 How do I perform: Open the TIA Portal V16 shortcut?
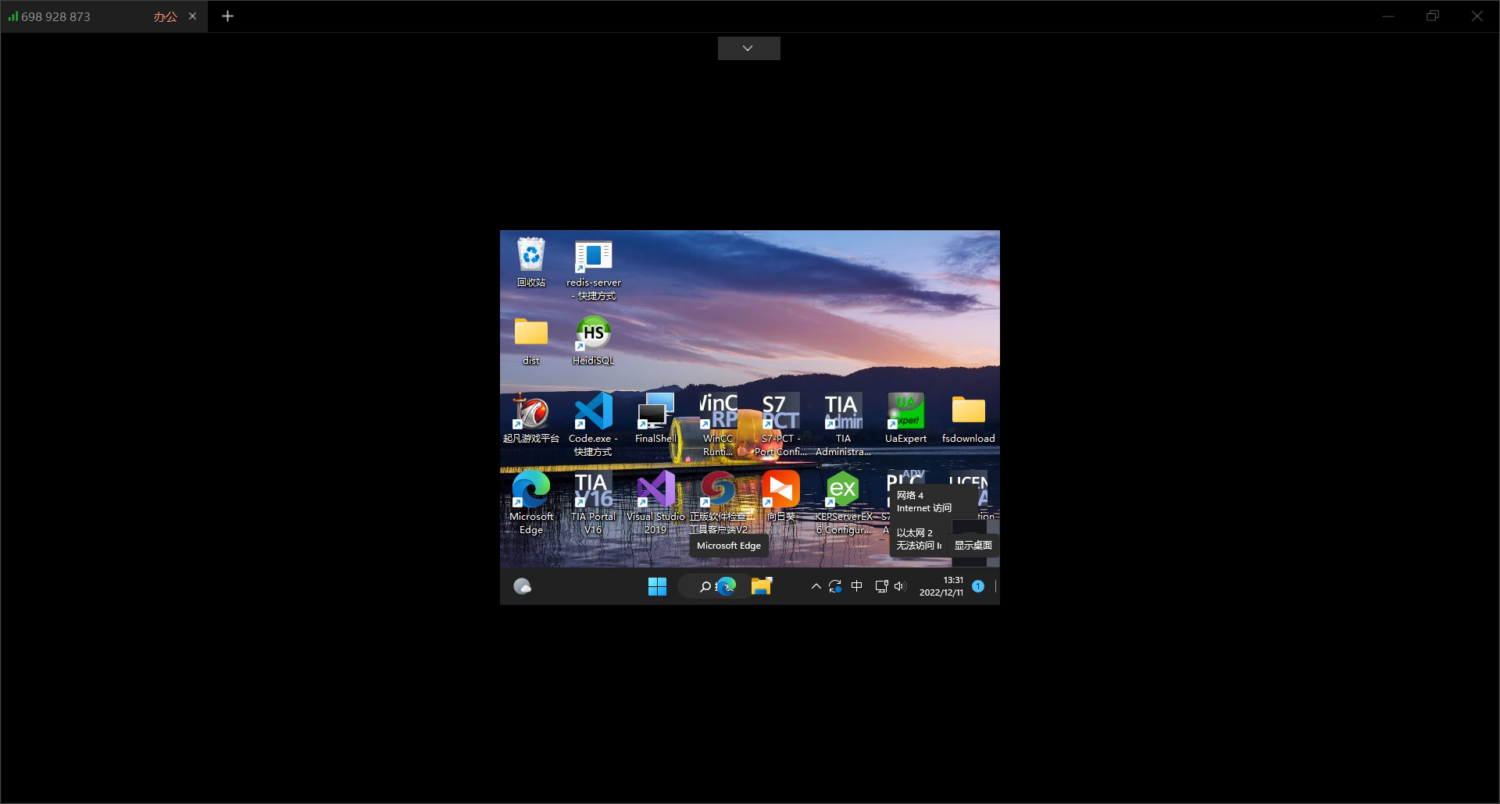tap(594, 503)
